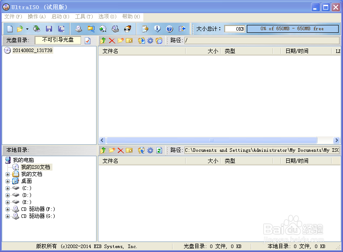
Task: Click the Save As icon
Action: pos(61,29)
